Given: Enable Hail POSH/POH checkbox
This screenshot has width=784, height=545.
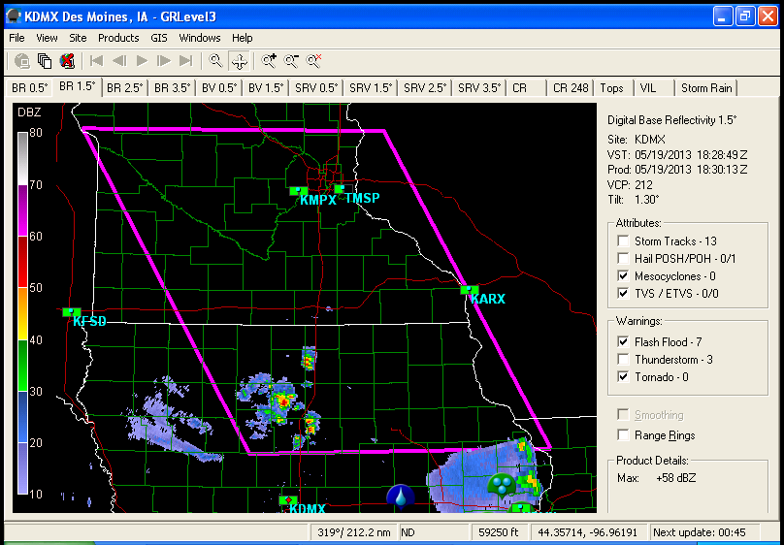Looking at the screenshot, I should (623, 258).
